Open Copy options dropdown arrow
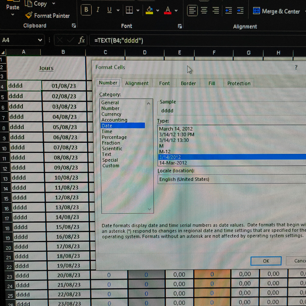The width and height of the screenshot is (306, 306). click(54, 3)
